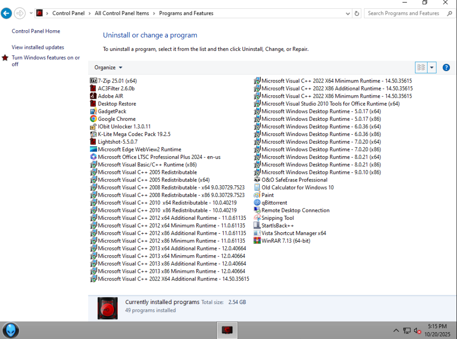
Task: Click the IObit Unlocker icon
Action: click(x=93, y=126)
